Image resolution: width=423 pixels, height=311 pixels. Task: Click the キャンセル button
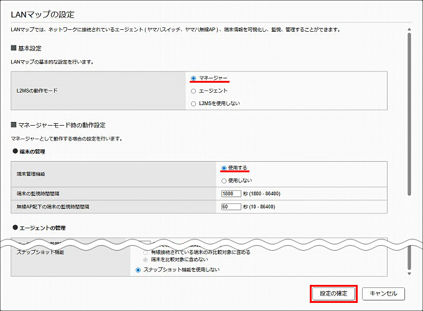click(383, 294)
